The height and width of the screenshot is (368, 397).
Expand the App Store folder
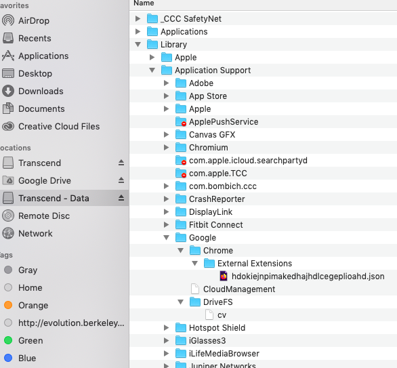pos(167,96)
